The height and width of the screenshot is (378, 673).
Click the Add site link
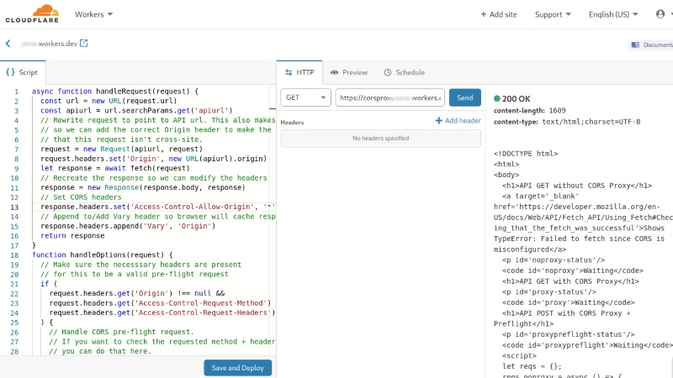tap(498, 14)
